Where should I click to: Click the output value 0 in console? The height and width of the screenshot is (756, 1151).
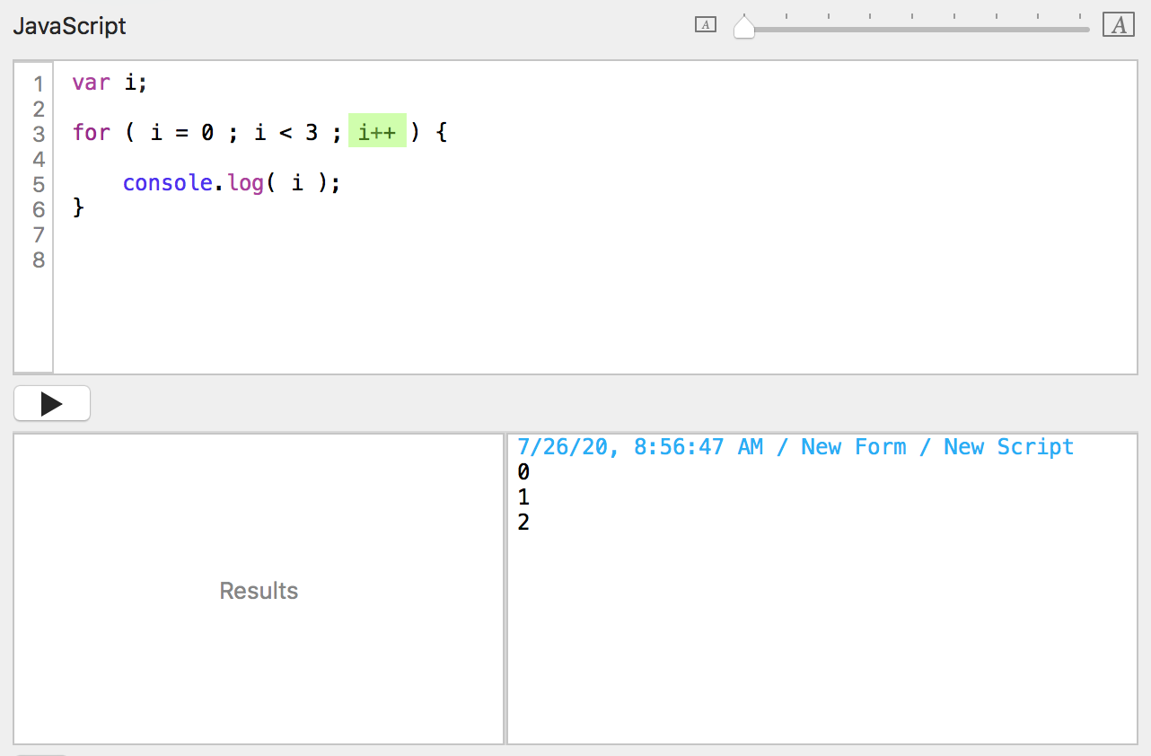pyautogui.click(x=523, y=472)
